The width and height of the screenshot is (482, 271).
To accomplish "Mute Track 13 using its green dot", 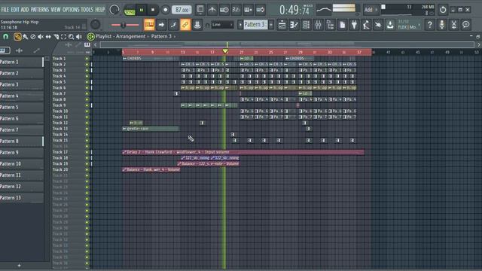I will coord(87,129).
